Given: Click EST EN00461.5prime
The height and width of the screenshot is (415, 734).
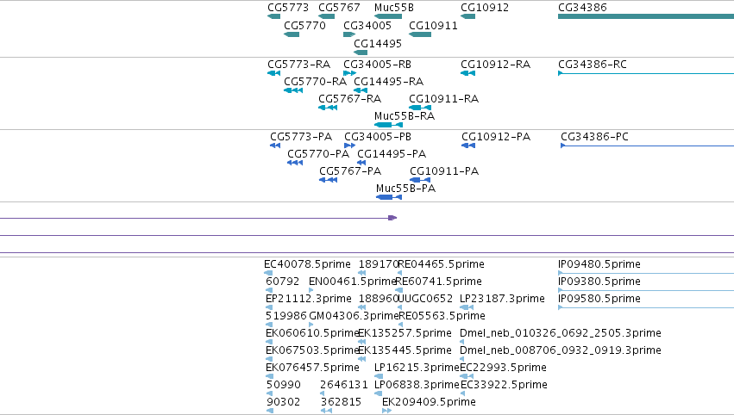Looking at the screenshot, I should tap(353, 282).
